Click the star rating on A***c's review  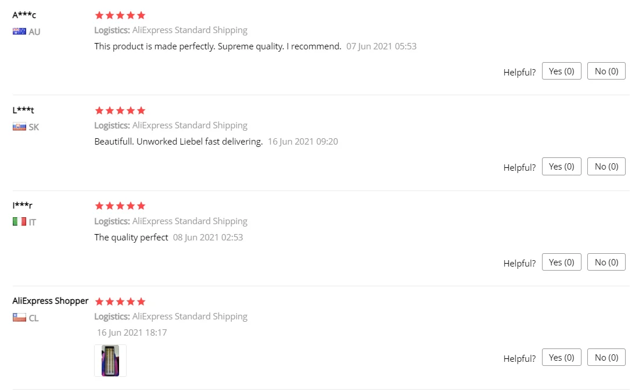point(120,16)
